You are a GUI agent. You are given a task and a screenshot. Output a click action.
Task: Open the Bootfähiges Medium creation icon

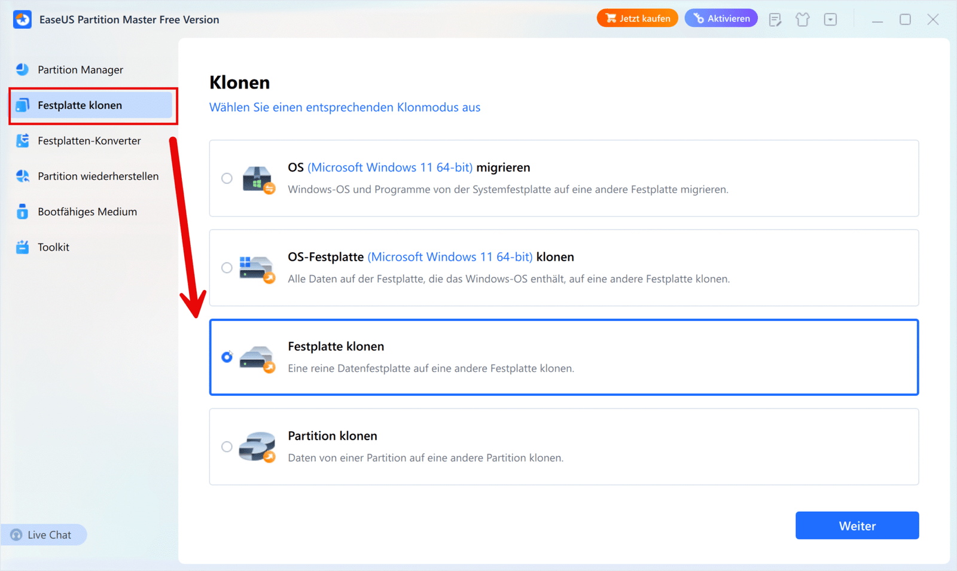(22, 211)
